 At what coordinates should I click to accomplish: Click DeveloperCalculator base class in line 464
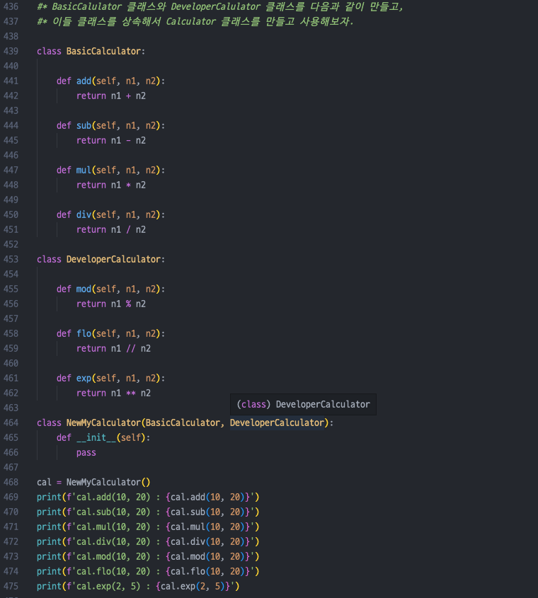pyautogui.click(x=277, y=423)
